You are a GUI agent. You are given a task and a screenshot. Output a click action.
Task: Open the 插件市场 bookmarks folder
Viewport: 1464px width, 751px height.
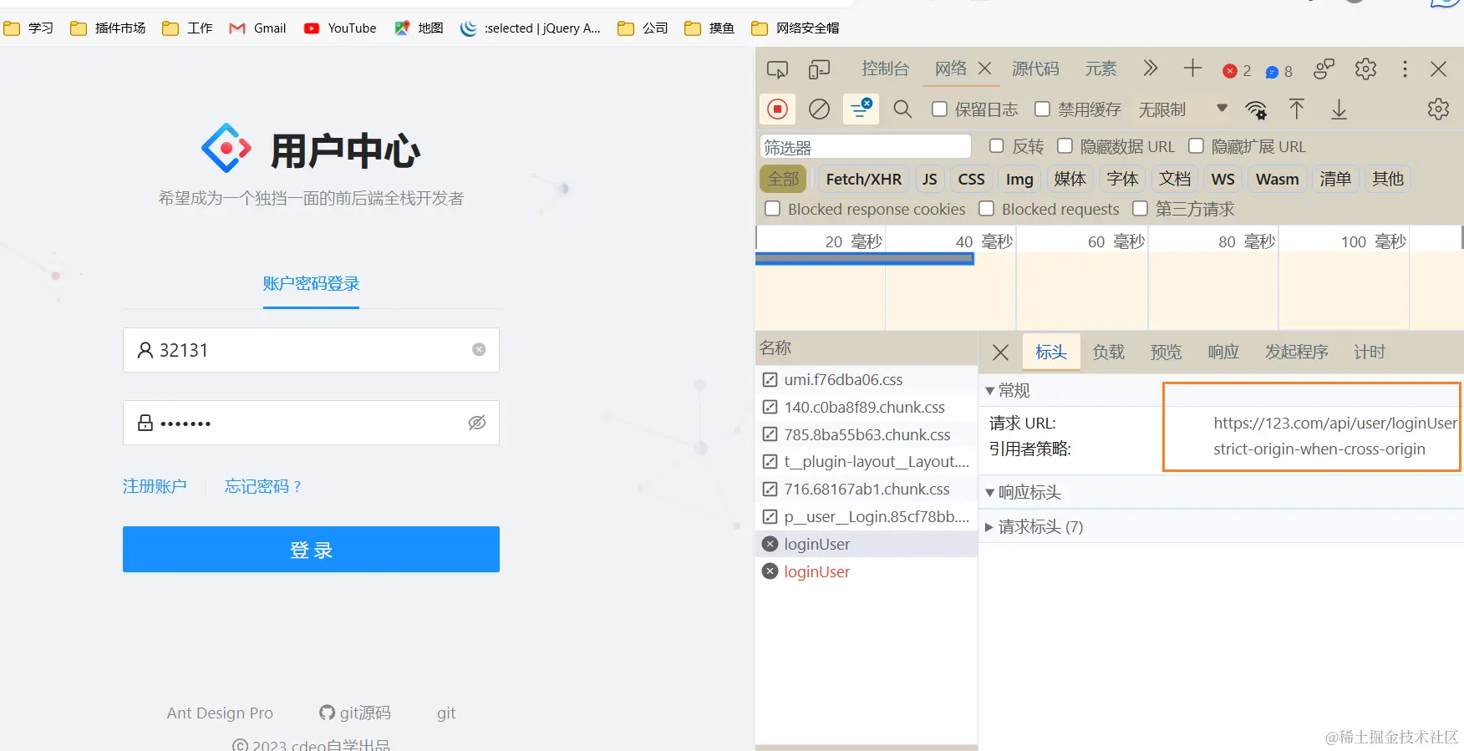point(108,28)
